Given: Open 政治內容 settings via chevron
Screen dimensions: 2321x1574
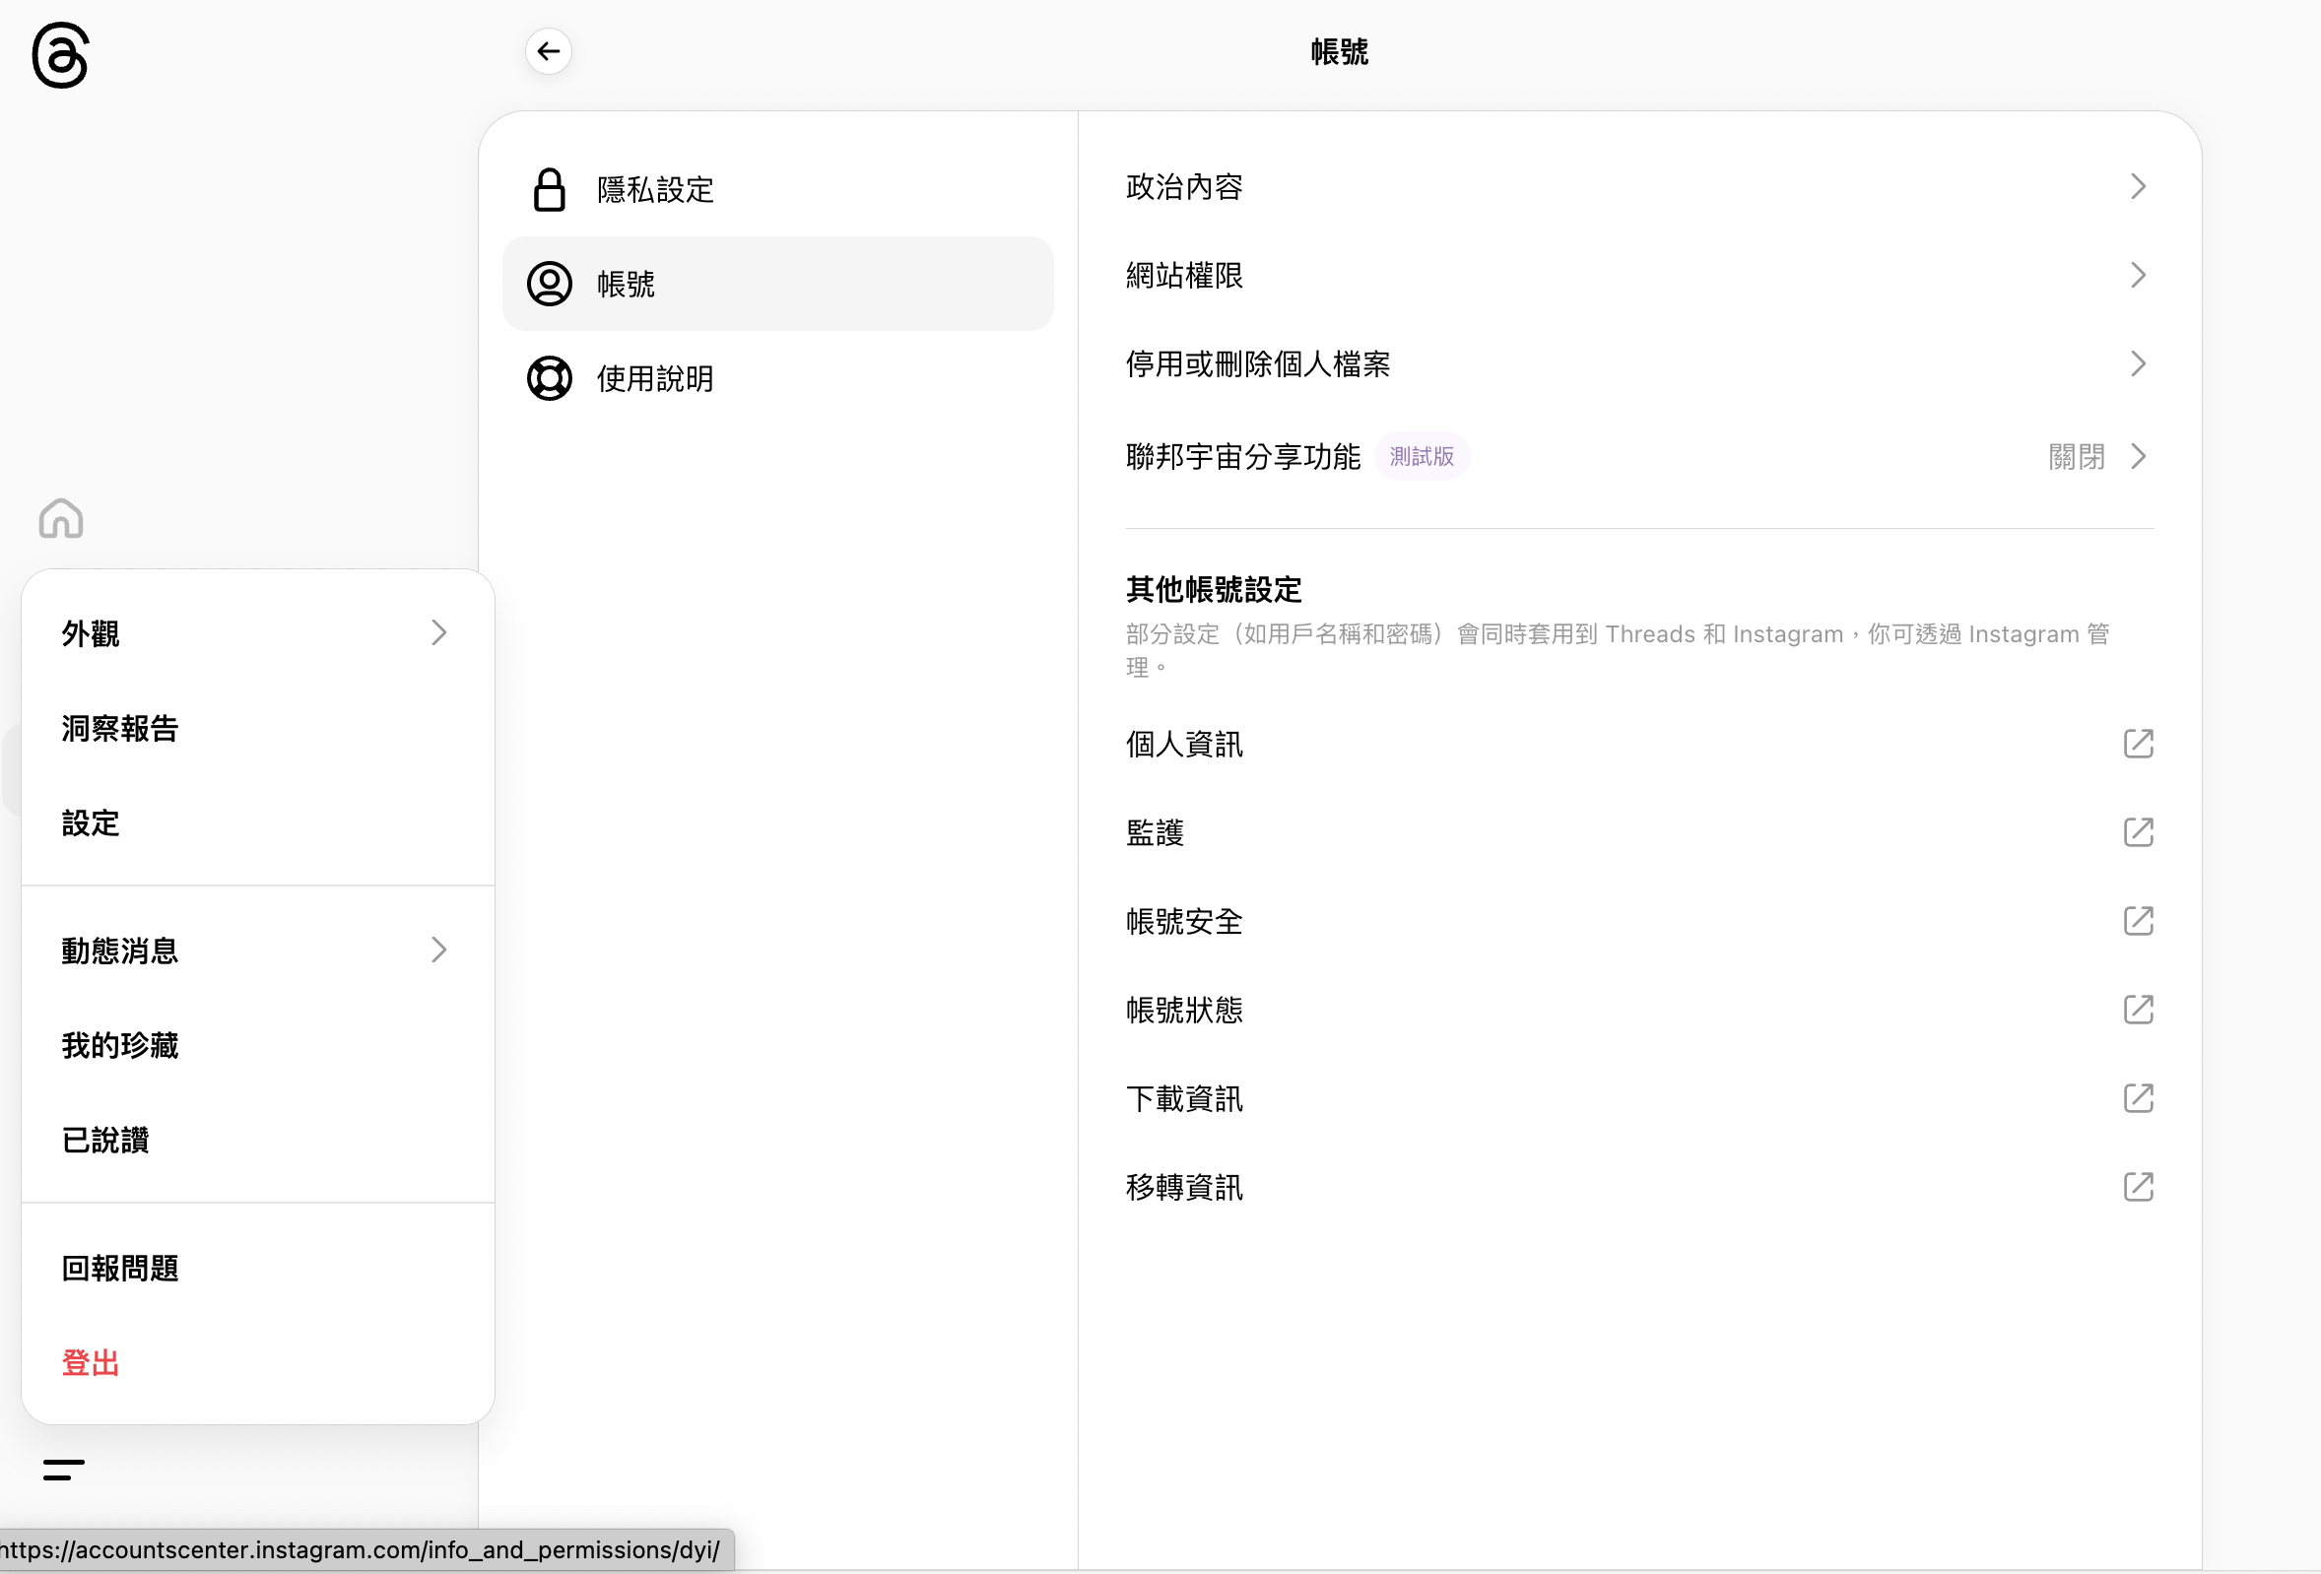Looking at the screenshot, I should tap(2138, 186).
